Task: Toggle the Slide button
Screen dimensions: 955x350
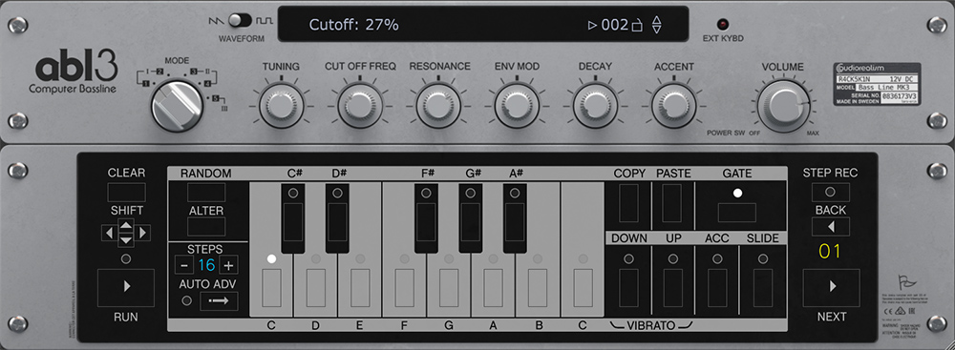Action: point(762,287)
